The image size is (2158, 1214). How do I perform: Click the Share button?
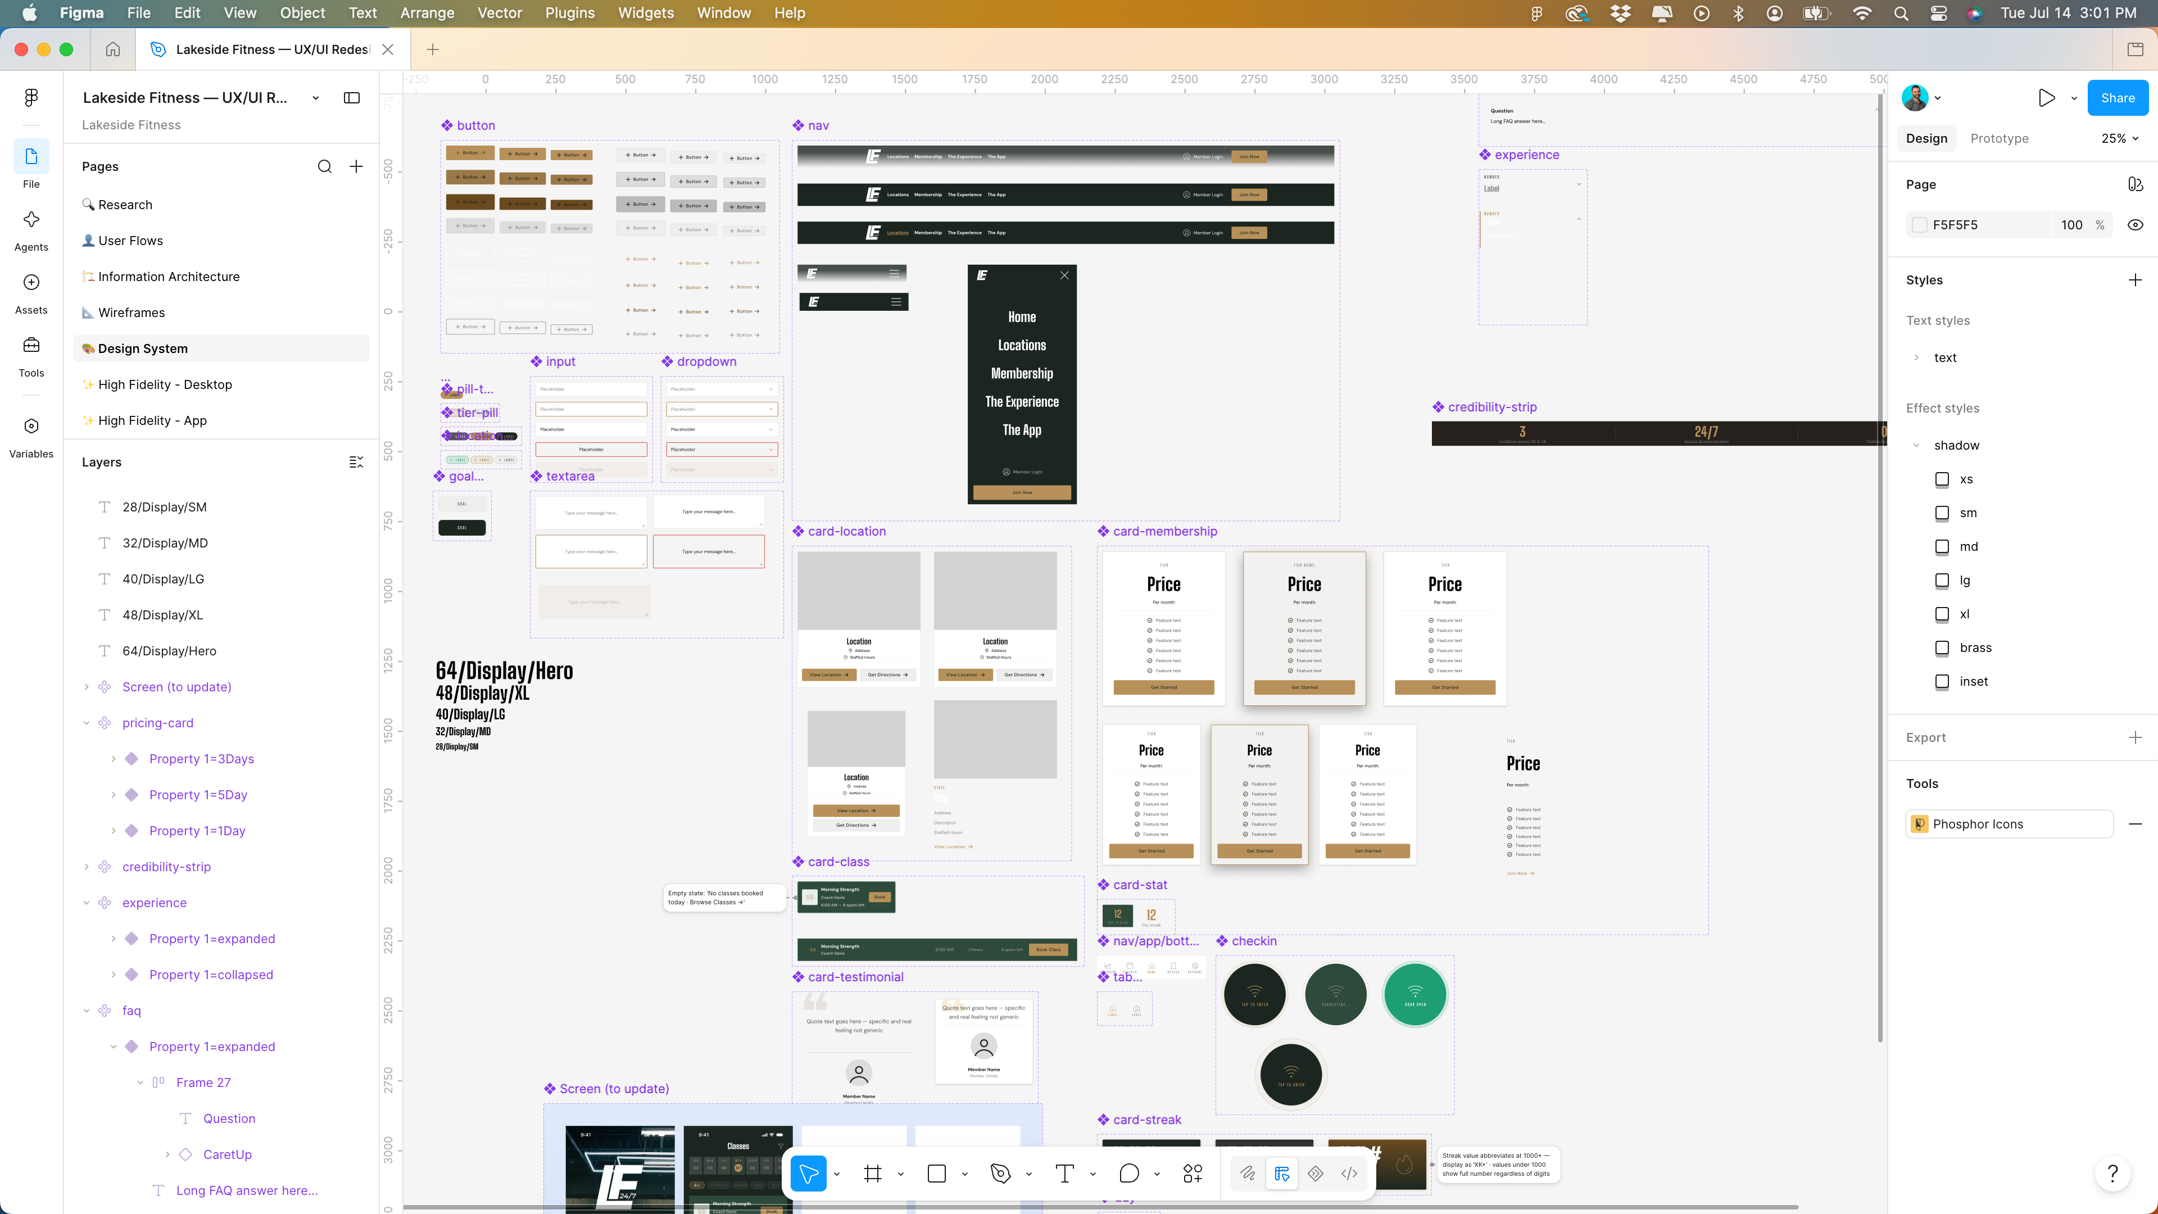click(2117, 98)
